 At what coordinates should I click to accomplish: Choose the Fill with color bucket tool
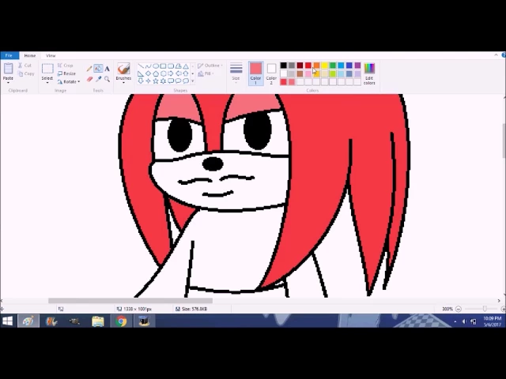(98, 69)
